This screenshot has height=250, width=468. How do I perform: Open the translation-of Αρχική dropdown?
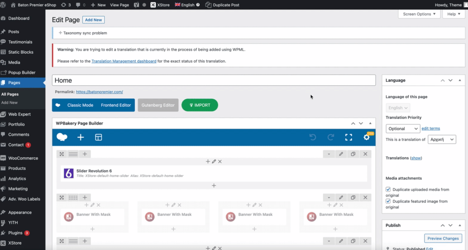442,139
